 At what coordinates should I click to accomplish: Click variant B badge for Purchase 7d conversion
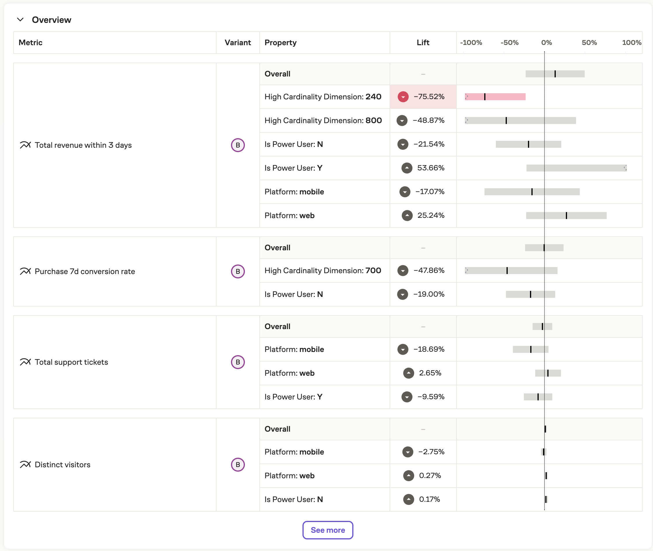pyautogui.click(x=238, y=271)
